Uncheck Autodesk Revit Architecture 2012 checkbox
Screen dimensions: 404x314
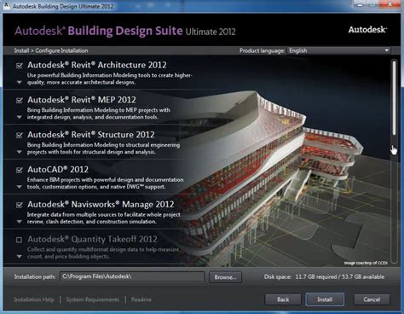point(20,66)
